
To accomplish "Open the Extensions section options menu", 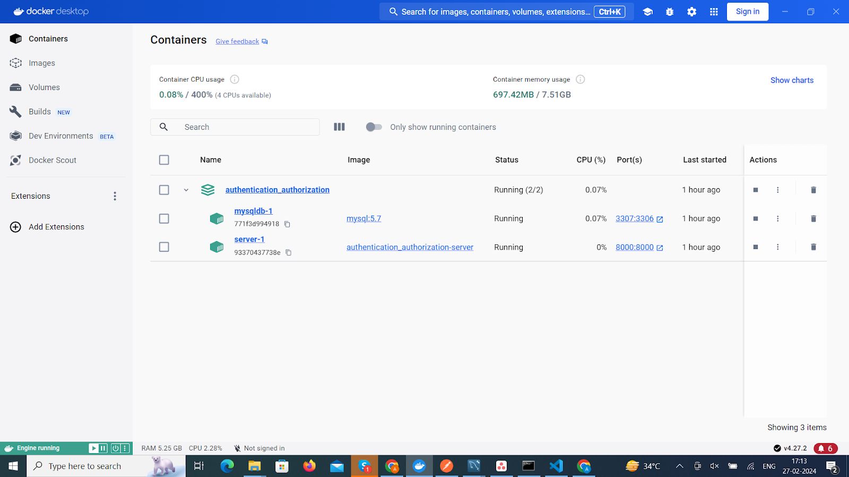I will [115, 196].
